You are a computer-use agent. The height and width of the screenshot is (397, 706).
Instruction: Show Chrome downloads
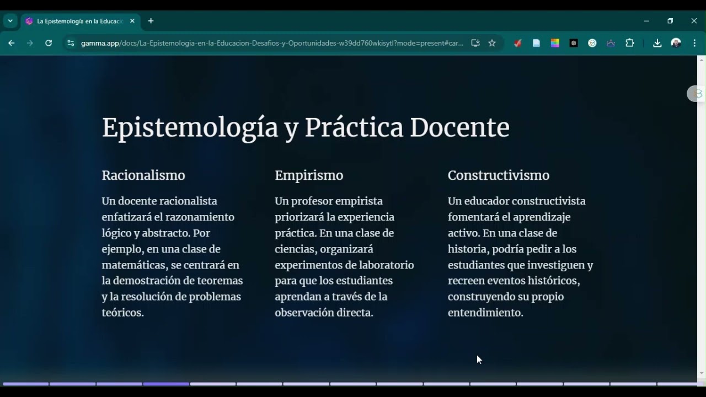(657, 43)
